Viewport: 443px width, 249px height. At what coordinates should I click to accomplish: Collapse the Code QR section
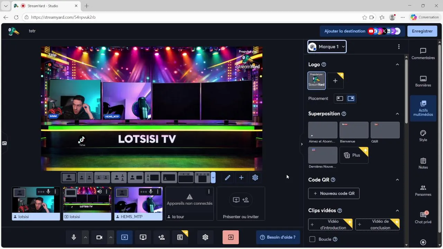(397, 180)
